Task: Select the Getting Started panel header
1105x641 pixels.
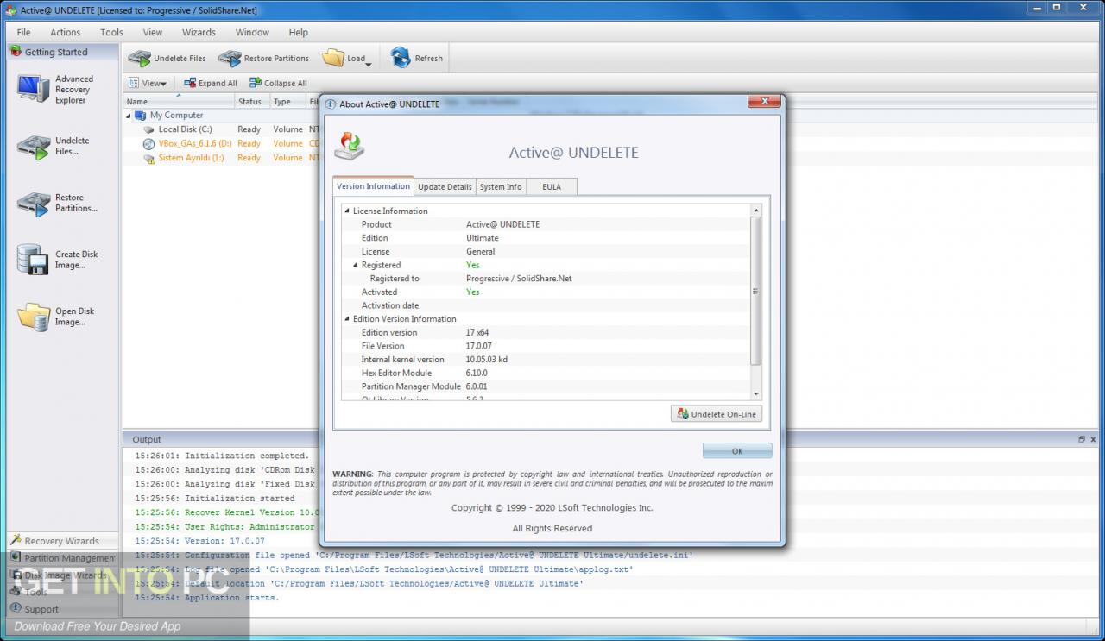Action: tap(63, 52)
